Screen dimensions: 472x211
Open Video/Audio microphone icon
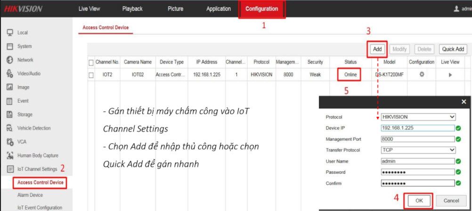pos(10,73)
